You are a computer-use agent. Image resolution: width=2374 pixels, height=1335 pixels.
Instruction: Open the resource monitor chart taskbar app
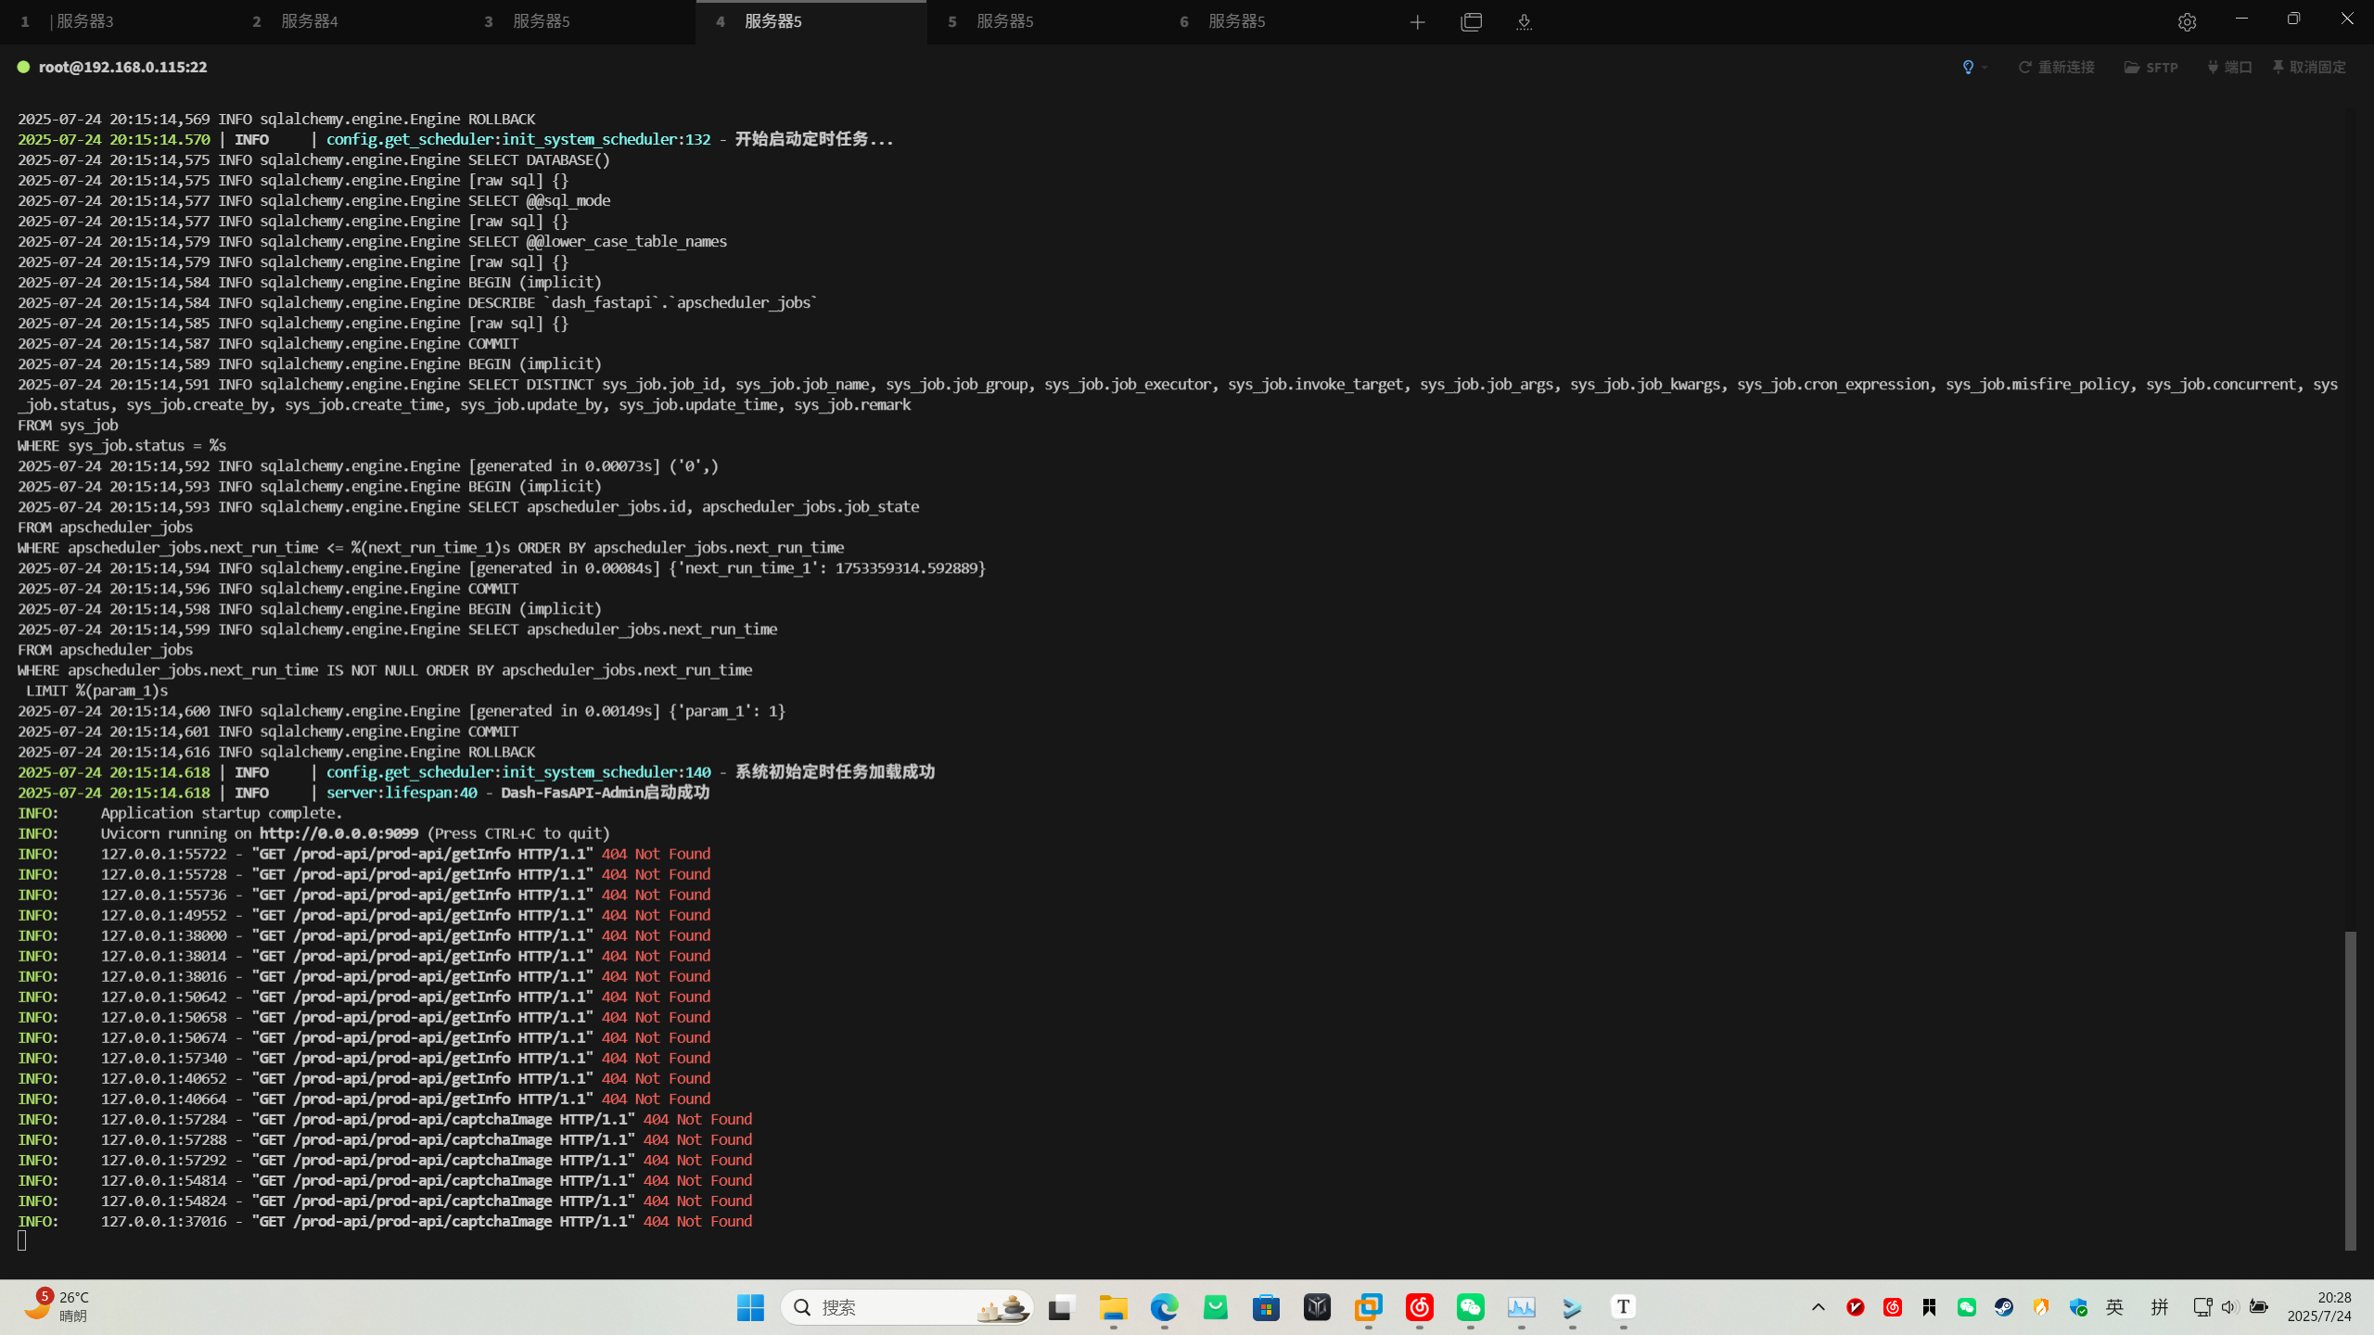coord(1521,1307)
